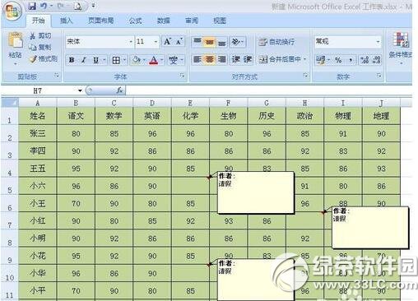Open font color dropdown arrow

point(162,60)
